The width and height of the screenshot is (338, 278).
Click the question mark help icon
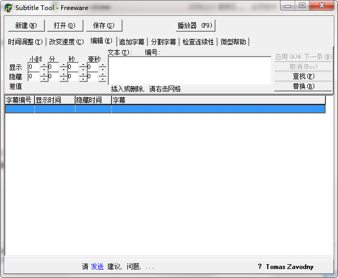click(260, 267)
